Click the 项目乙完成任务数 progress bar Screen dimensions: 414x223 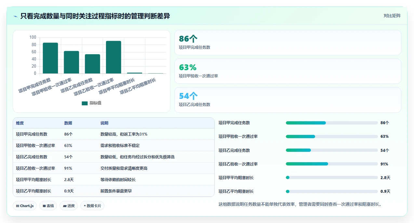point(332,150)
